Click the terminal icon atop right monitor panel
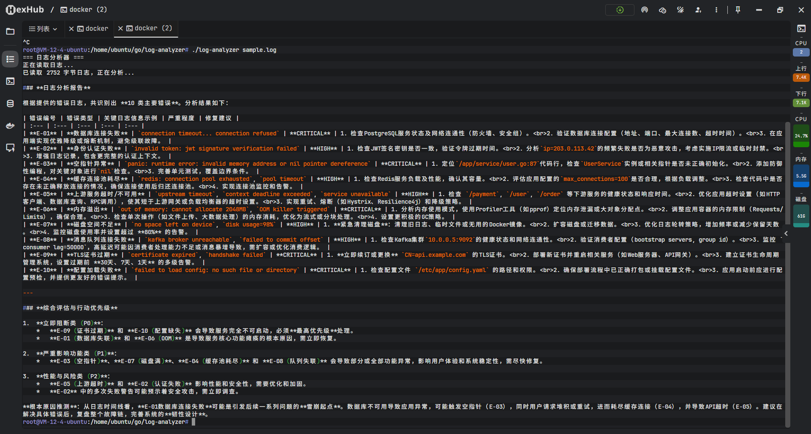Screen dimensions: 811x434 801,29
